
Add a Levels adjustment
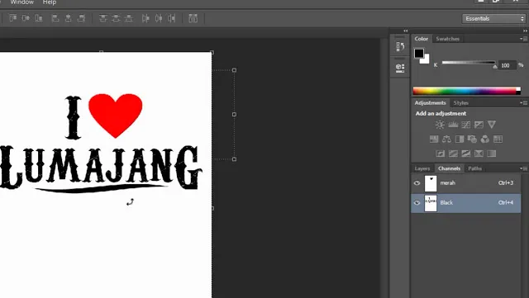coord(453,125)
